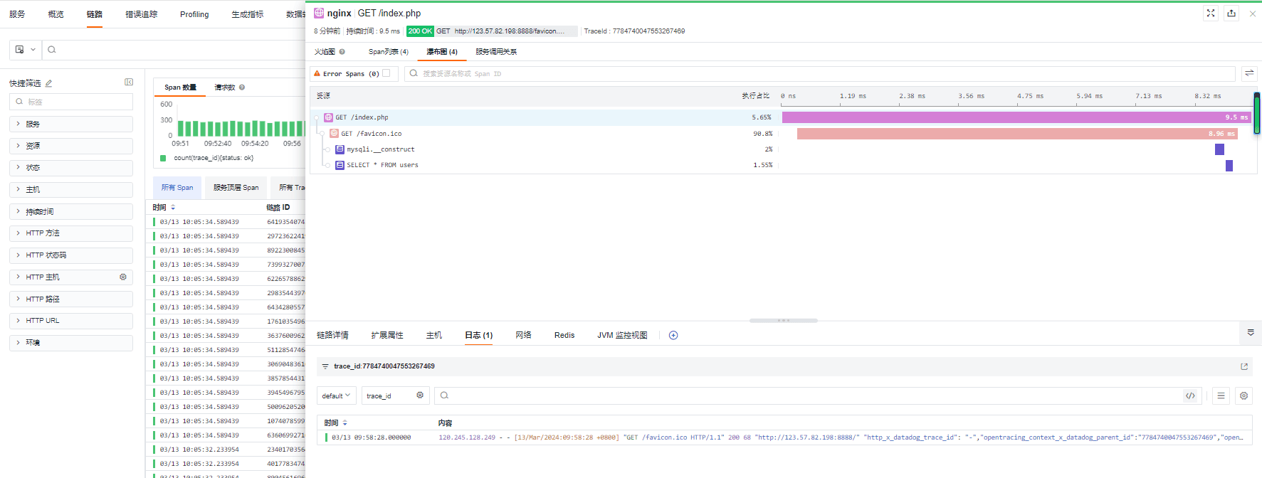Screen dimensions: 1262x478
Task: Expand the 持续时间 filter group
Action: coord(71,212)
